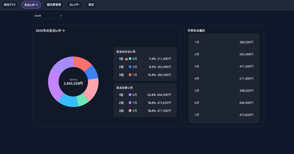Click the pink 3月 color swatch
Image resolution: width=294 pixels, height=154 pixels.
click(x=130, y=111)
